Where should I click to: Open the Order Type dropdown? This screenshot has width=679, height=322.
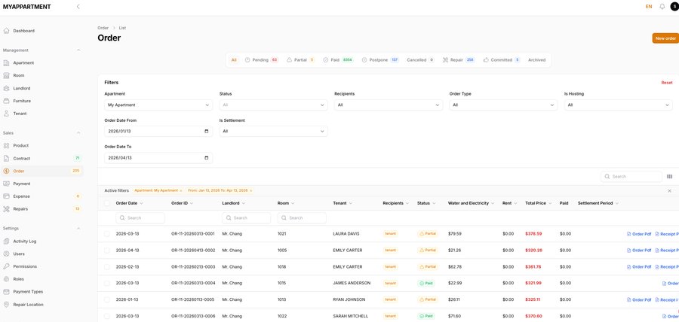point(503,105)
